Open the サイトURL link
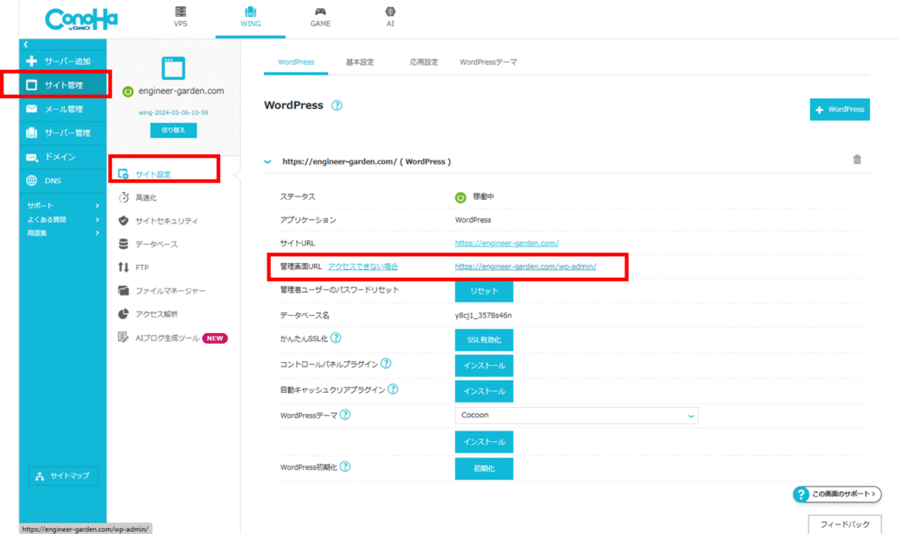 coord(507,243)
